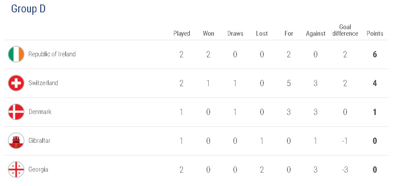This screenshot has height=186, width=395.
Task: Select the Denmark team name
Action: pyautogui.click(x=40, y=112)
